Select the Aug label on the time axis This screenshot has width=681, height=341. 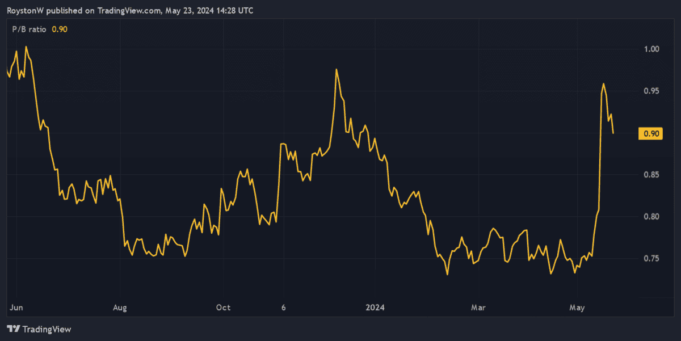[x=120, y=308]
